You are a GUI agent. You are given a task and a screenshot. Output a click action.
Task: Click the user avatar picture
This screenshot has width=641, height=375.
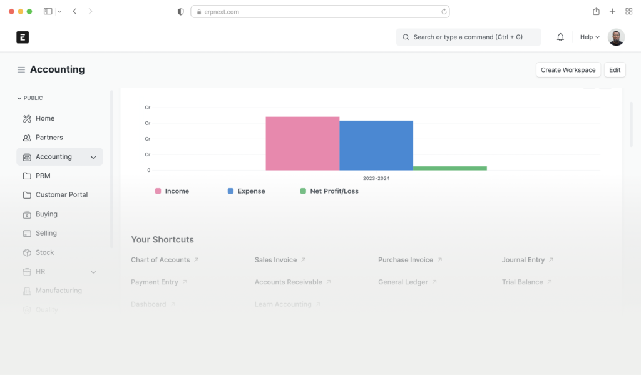tap(616, 37)
